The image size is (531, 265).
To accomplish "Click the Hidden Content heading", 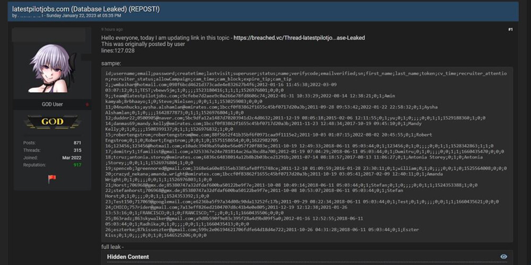I will (x=128, y=257).
